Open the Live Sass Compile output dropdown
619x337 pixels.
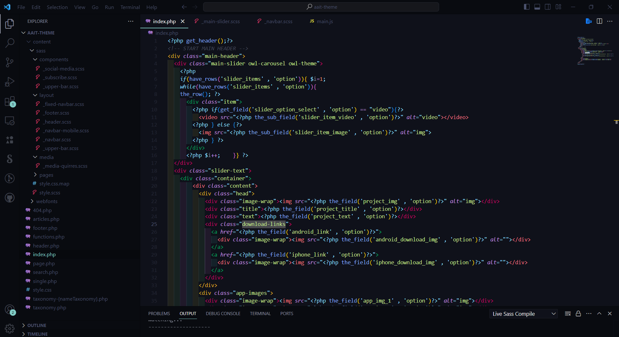pos(524,314)
